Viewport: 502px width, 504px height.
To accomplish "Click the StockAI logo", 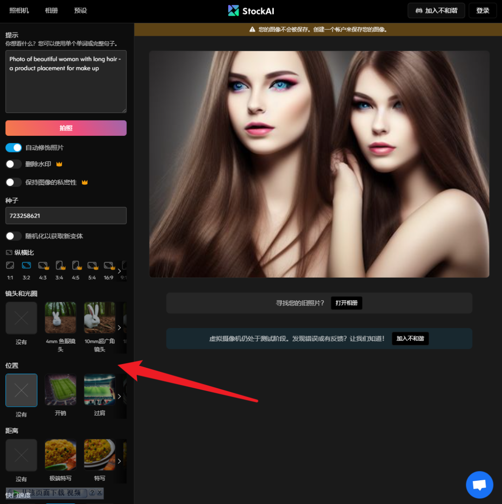I will point(251,11).
